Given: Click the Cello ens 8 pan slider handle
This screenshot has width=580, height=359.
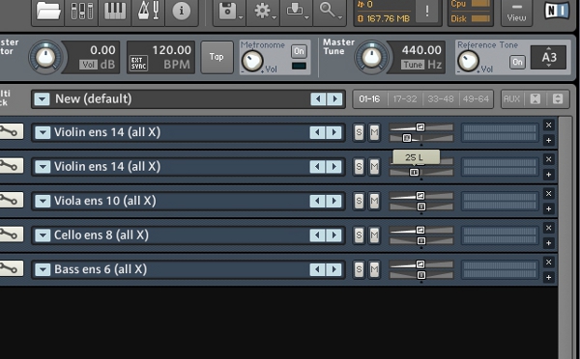Looking at the screenshot, I should point(420,241).
